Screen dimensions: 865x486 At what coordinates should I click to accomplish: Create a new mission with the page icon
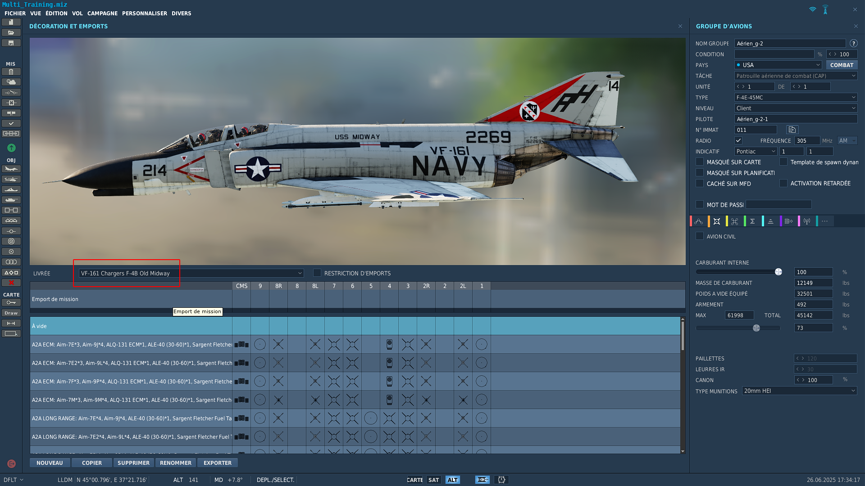point(11,22)
